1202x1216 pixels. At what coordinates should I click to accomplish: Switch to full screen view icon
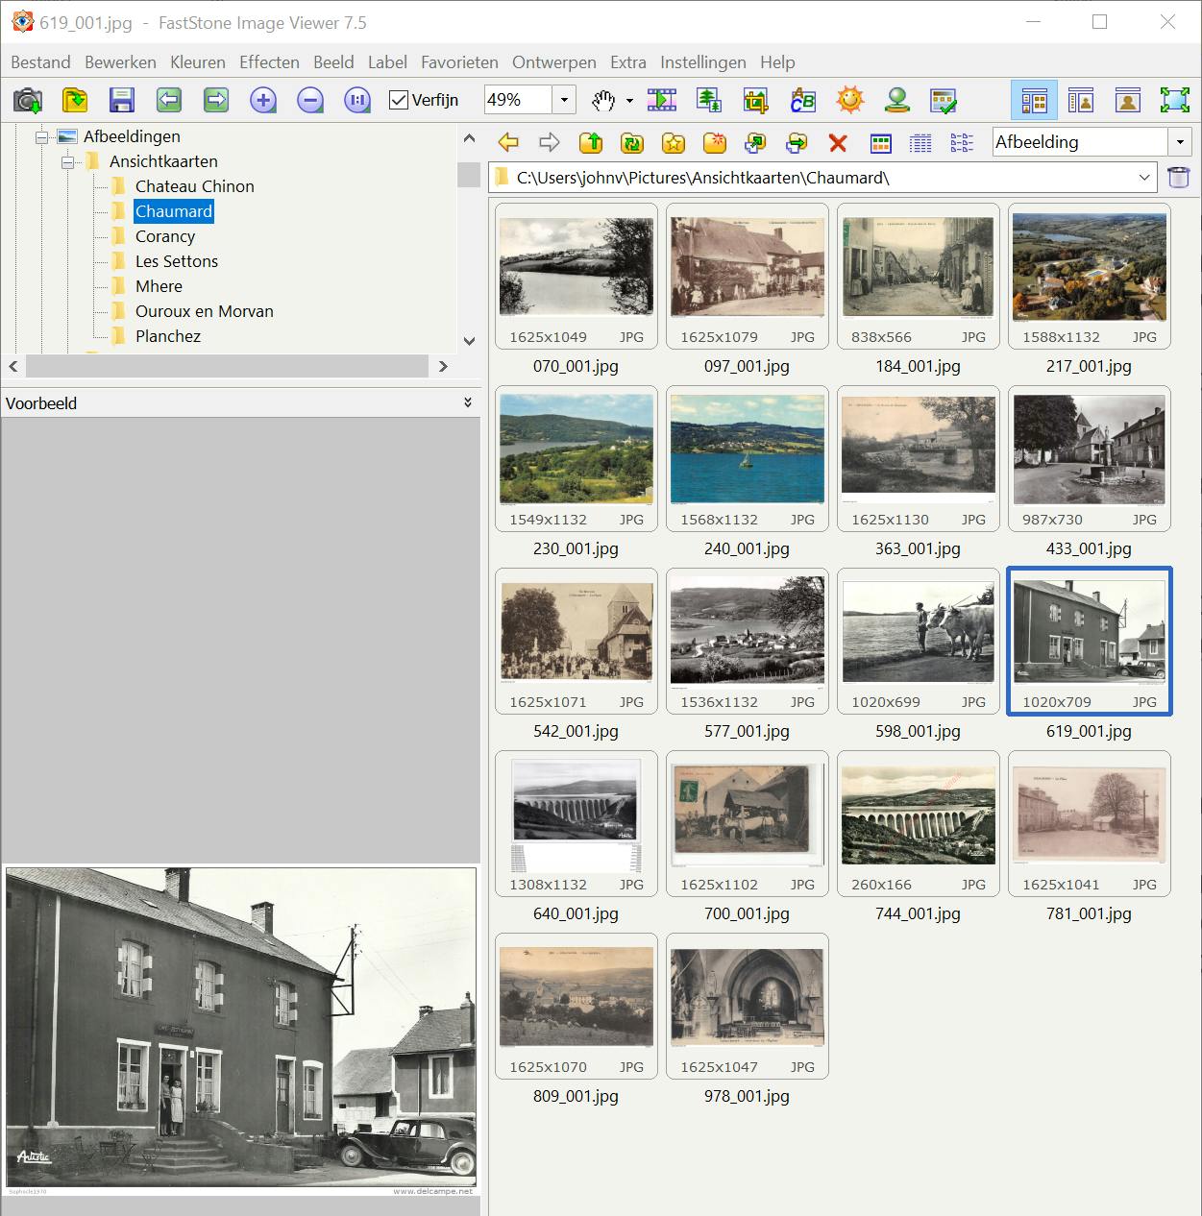(1174, 100)
